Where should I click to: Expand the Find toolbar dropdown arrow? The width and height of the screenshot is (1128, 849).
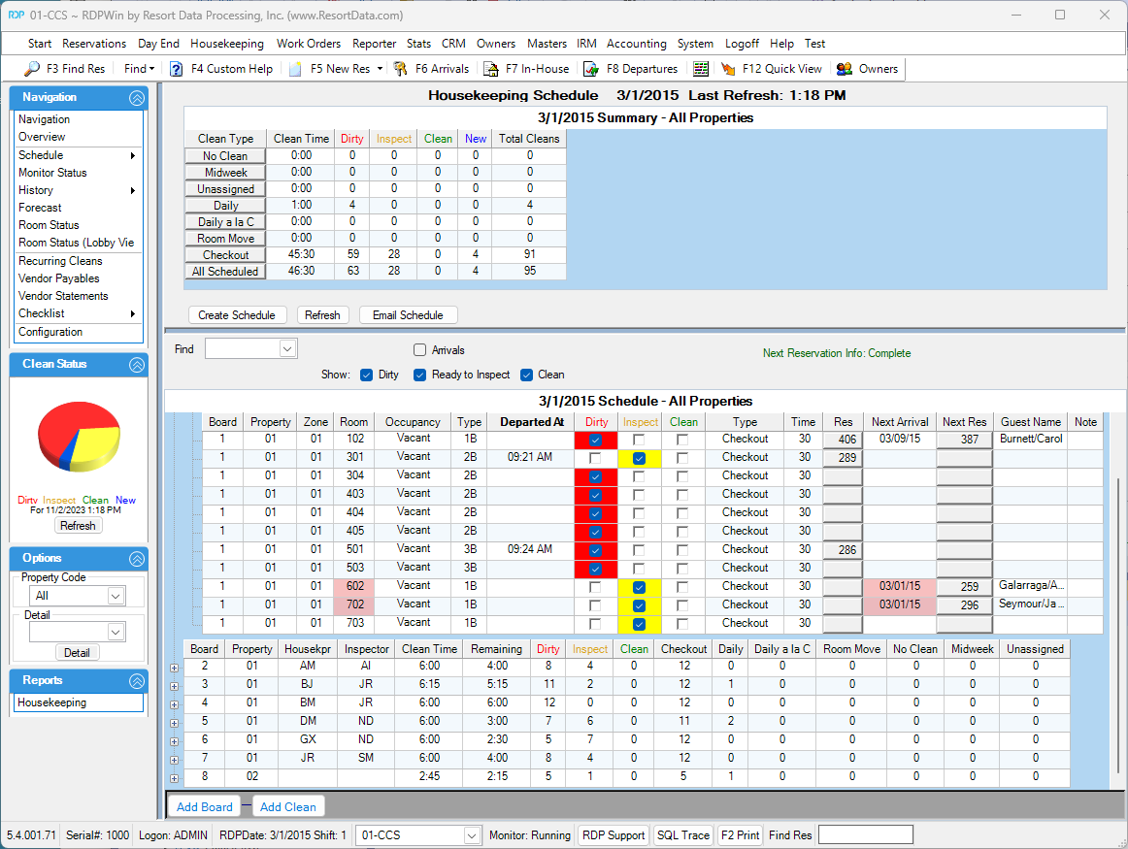click(x=151, y=69)
